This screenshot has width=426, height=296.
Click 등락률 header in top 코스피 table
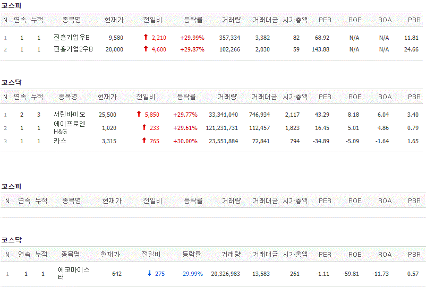[193, 20]
